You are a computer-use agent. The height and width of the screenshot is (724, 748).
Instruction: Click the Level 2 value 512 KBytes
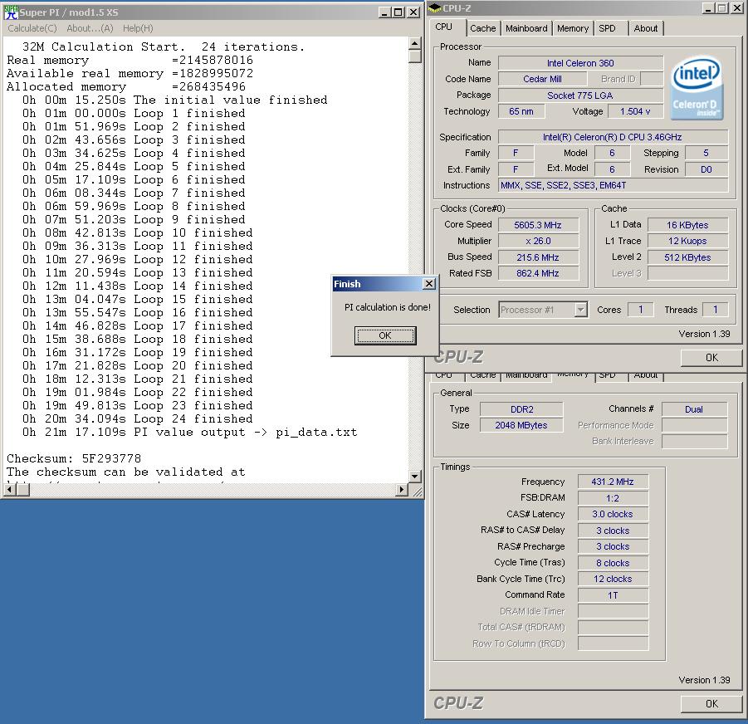click(687, 257)
